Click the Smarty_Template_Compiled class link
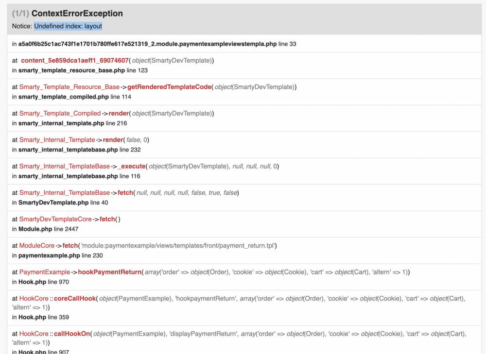Viewport: 486px width, 354px height. tap(60, 113)
